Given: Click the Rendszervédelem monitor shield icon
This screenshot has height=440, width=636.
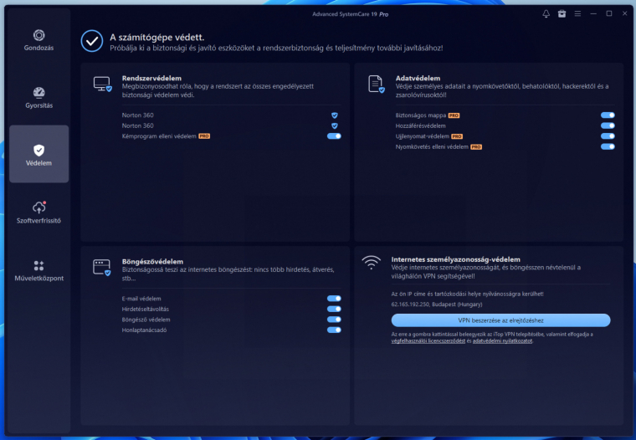Looking at the screenshot, I should point(102,84).
